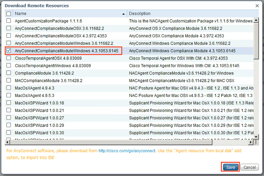Toggle the select-all checkbox in header
Screen dimensions: 264x176
9,13
